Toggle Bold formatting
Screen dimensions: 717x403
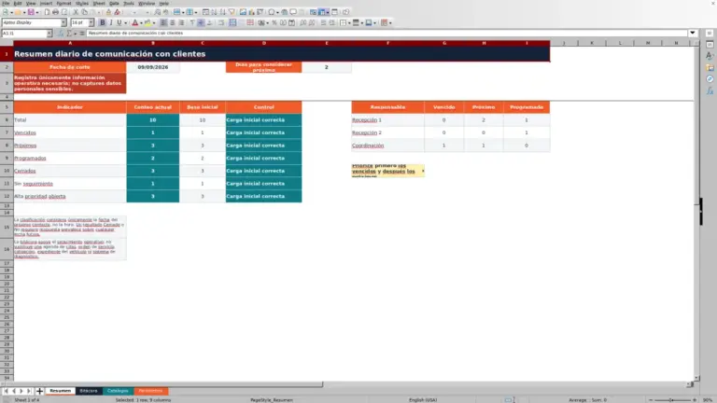(103, 22)
